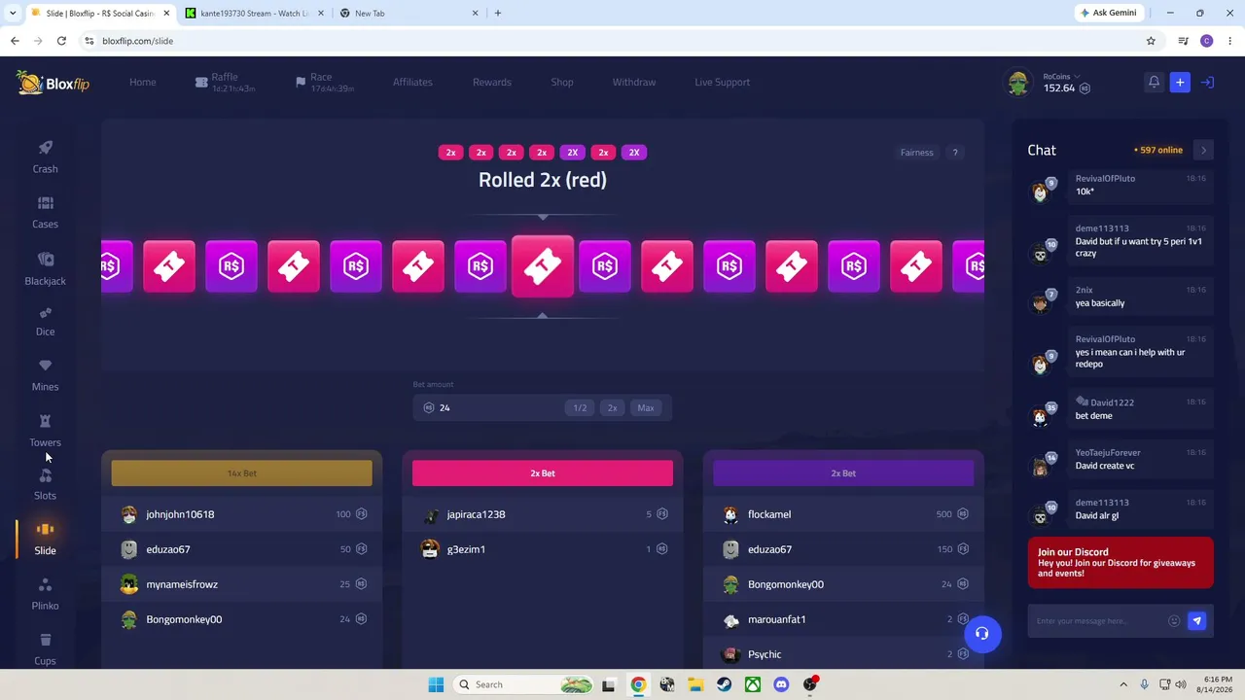
Task: Click the Windows taskbar Search box
Action: (x=525, y=684)
